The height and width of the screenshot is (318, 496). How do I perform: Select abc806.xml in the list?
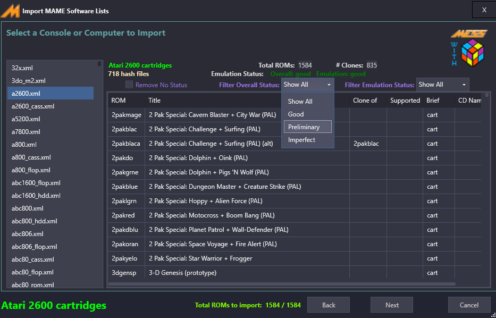pyautogui.click(x=51, y=234)
